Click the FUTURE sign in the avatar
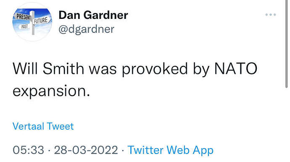This screenshot has width=290, height=162. pos(41,20)
